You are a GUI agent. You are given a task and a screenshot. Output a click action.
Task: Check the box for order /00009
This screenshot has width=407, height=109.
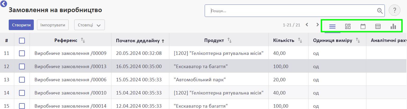(x=22, y=53)
